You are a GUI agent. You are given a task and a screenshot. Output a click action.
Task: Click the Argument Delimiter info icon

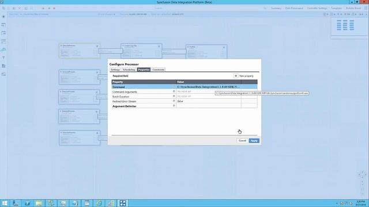174,106
